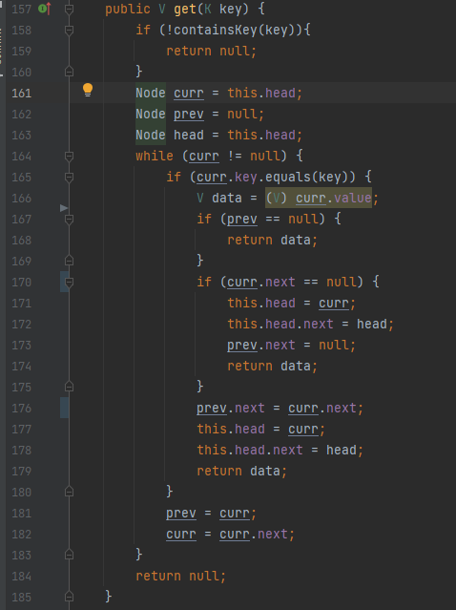This screenshot has width=456, height=610.
Task: Fold the curr.key.equals if block on line 165
Action: tap(70, 177)
